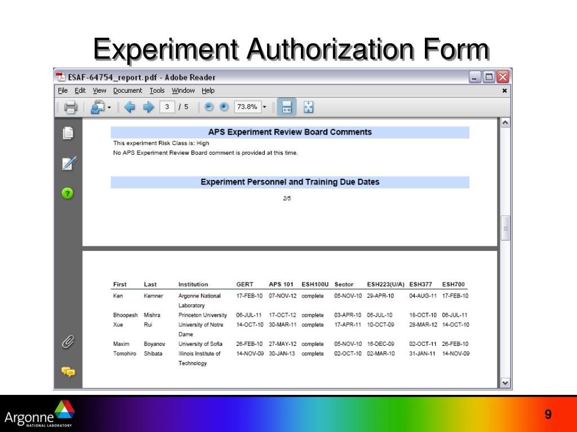
Task: Click the 'Sector' column header
Action: click(x=344, y=284)
